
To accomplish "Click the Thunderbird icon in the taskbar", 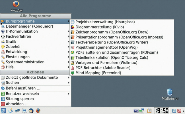I will [31, 111].
